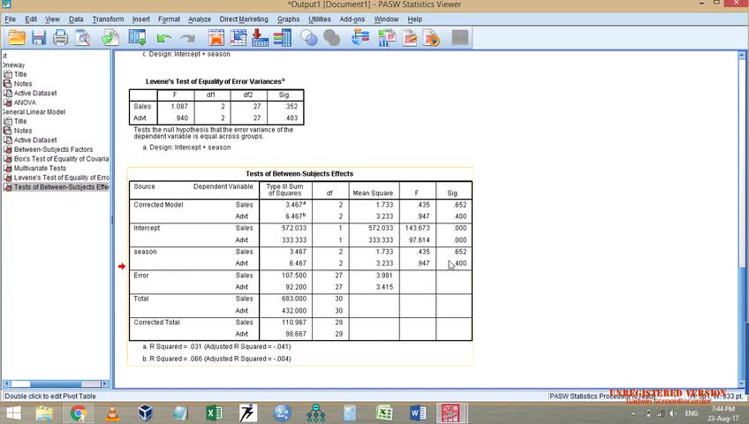
Task: Open Chrome from the taskbar
Action: (x=78, y=413)
